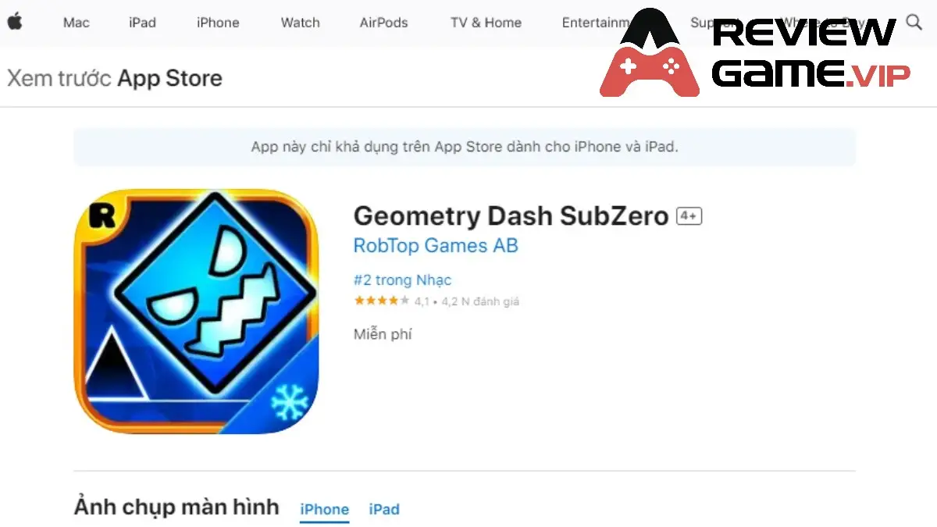937x527 pixels.
Task: Click the Review Game VIP logo
Action: [x=755, y=52]
